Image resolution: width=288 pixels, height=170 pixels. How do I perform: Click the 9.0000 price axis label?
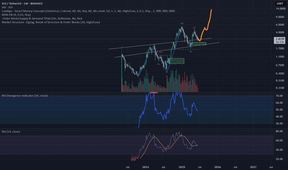tap(280, 17)
